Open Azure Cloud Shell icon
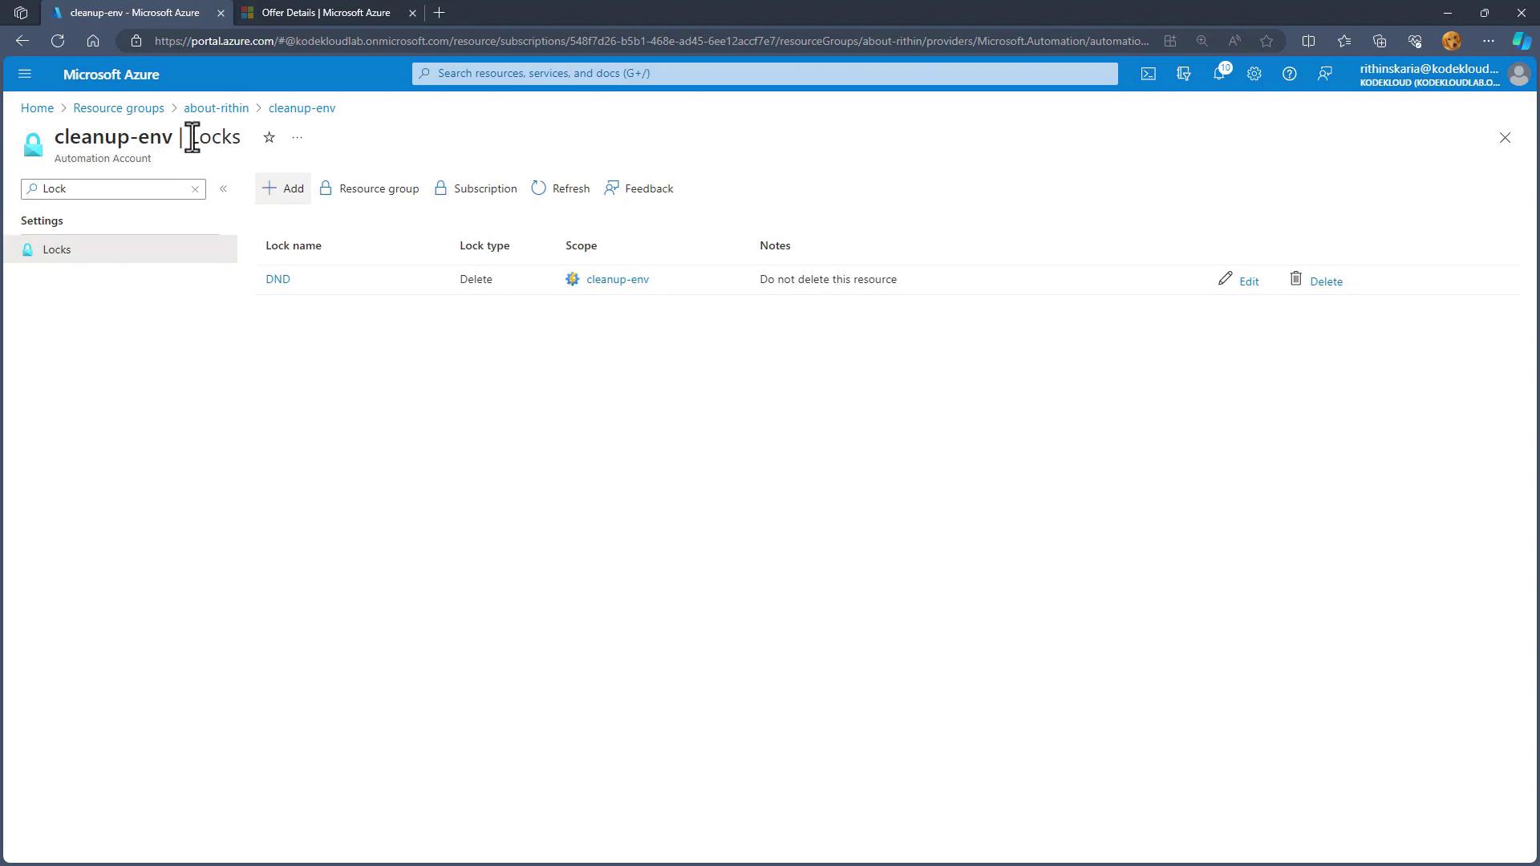 click(x=1149, y=74)
